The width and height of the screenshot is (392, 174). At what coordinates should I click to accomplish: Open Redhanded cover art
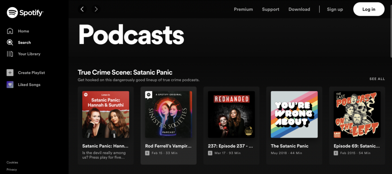(x=232, y=115)
